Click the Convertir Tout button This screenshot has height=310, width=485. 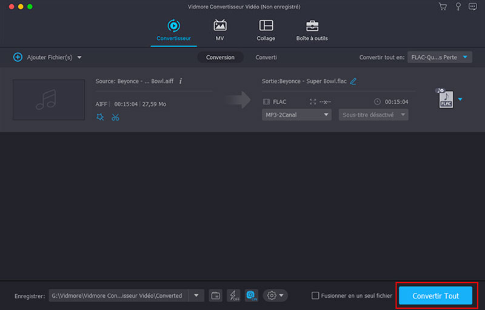(x=435, y=296)
